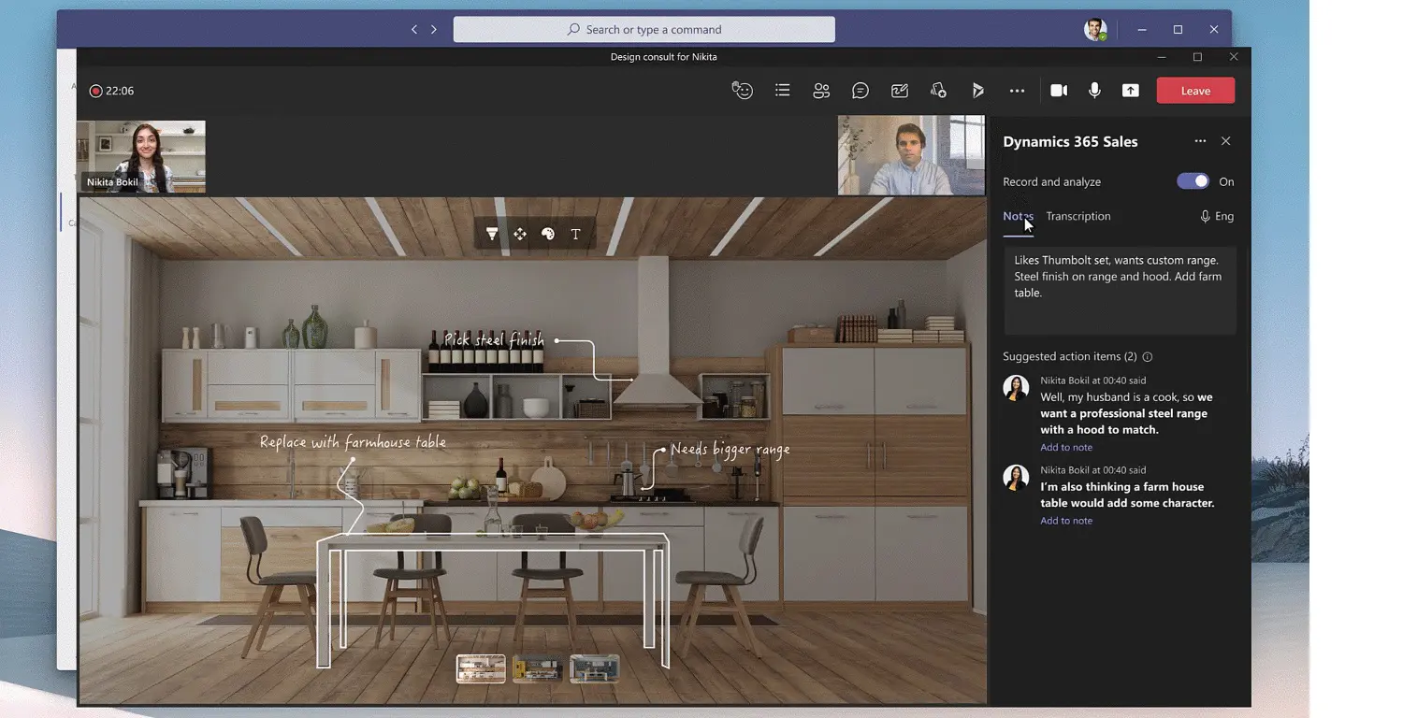Select the middle kitchen scene thumbnail
The height and width of the screenshot is (718, 1403).
(538, 668)
